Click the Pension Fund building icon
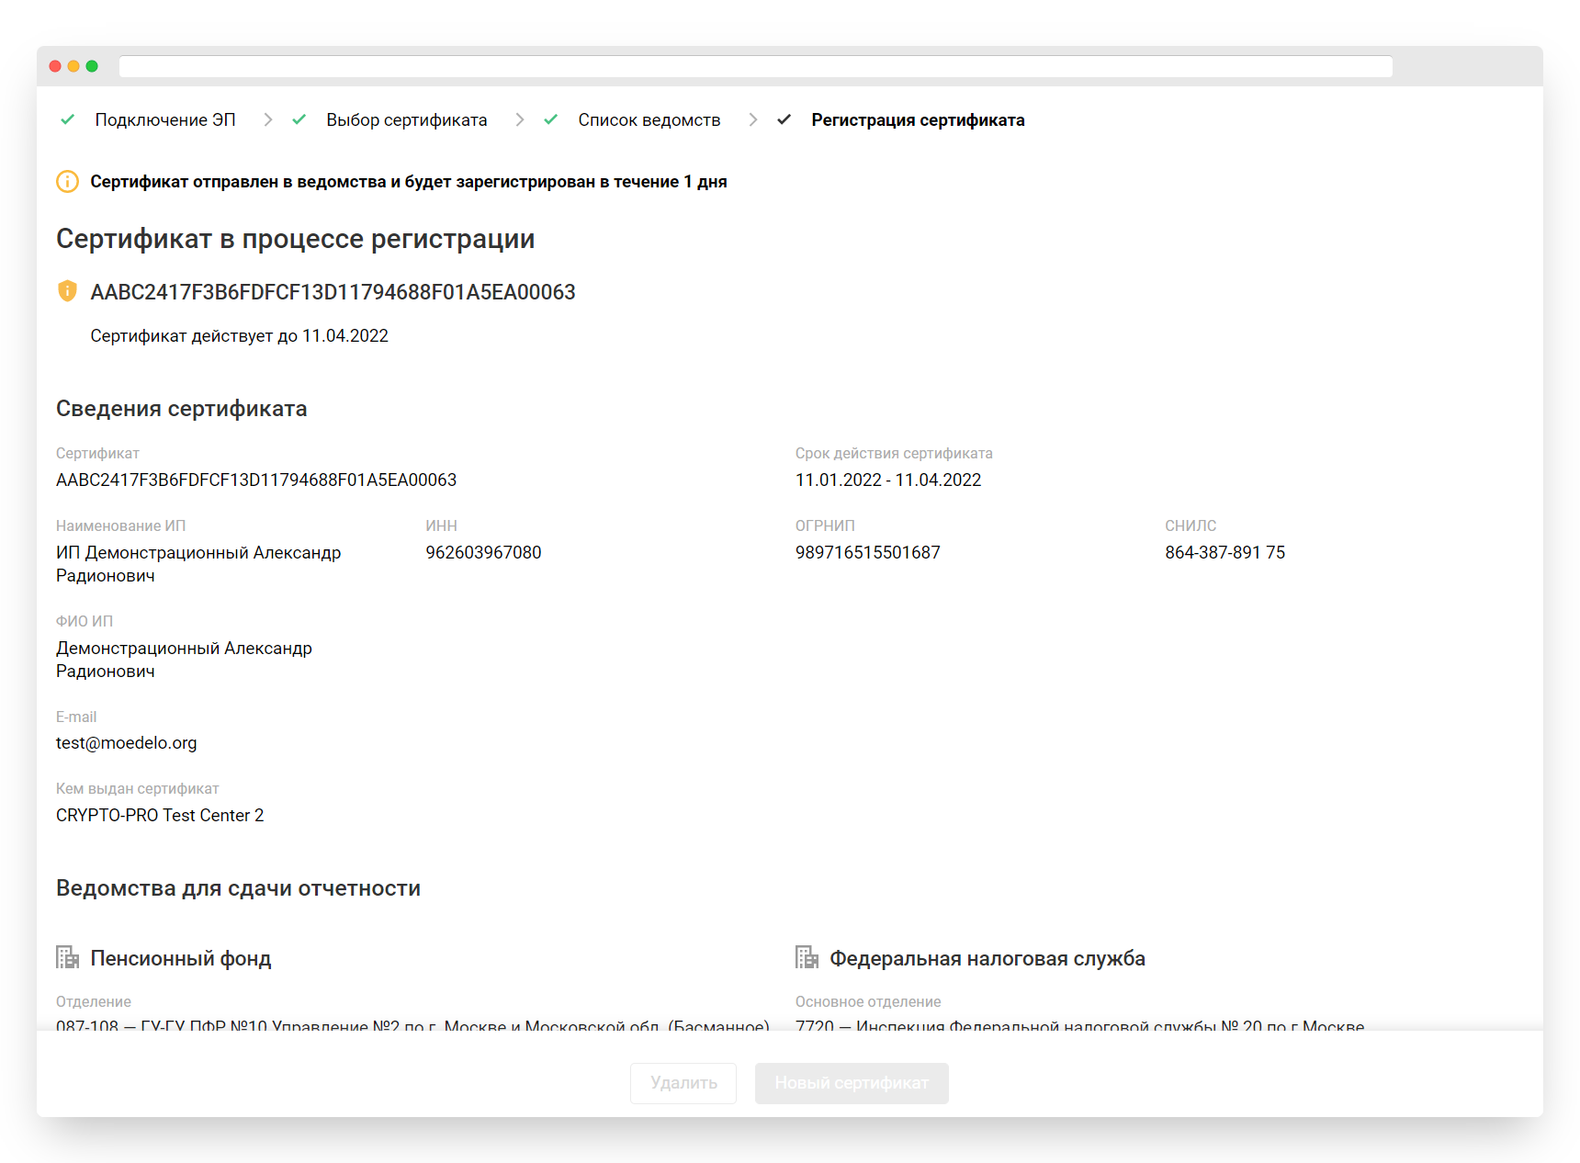 [x=67, y=957]
